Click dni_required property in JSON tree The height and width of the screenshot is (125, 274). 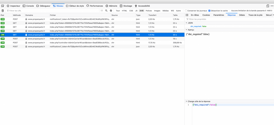click(x=196, y=26)
